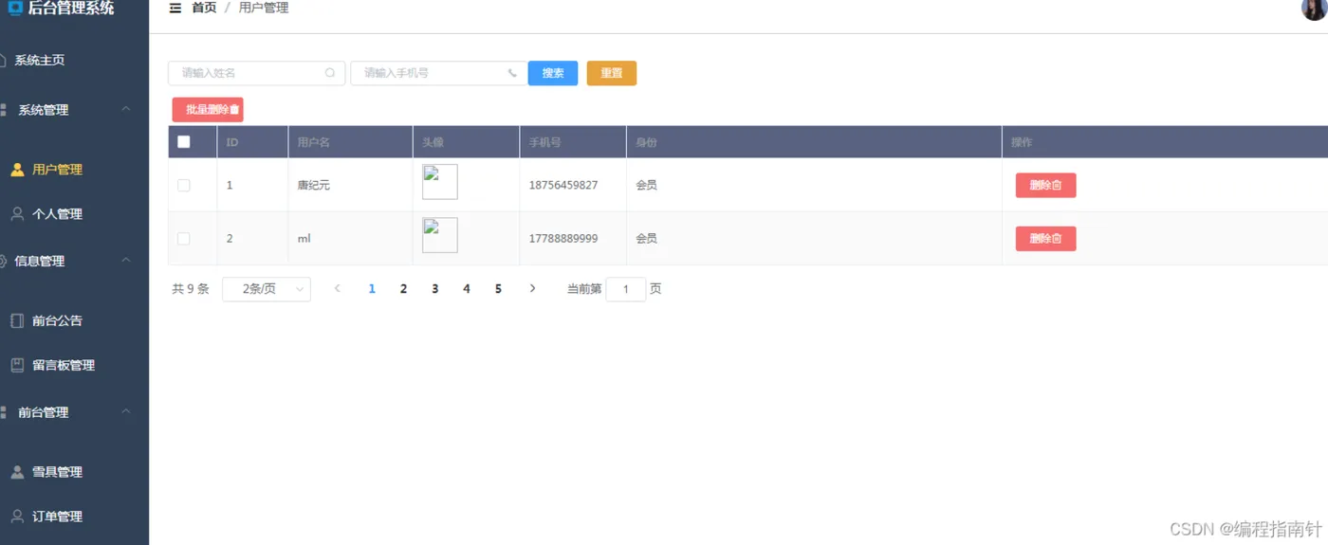This screenshot has width=1328, height=545.
Task: Click the 雪具管理 icon
Action: (17, 472)
